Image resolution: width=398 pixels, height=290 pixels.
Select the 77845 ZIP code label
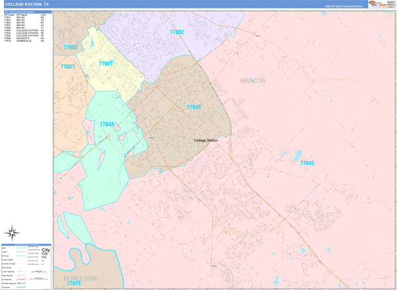(x=306, y=163)
